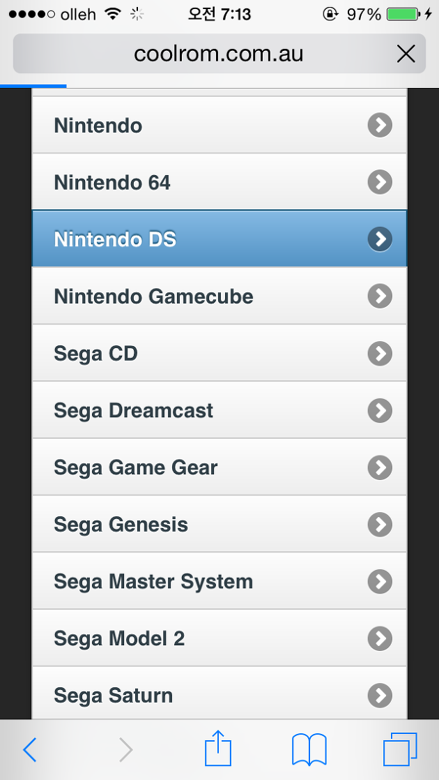Tap the coolrom.com.au address field

coord(219,54)
